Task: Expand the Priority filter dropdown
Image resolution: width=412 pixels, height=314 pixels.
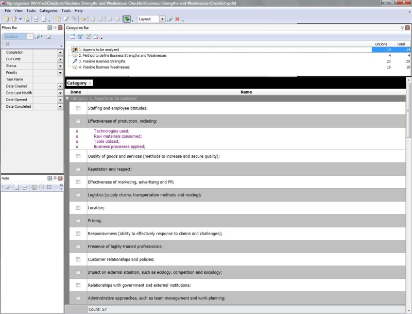Action: (60, 73)
